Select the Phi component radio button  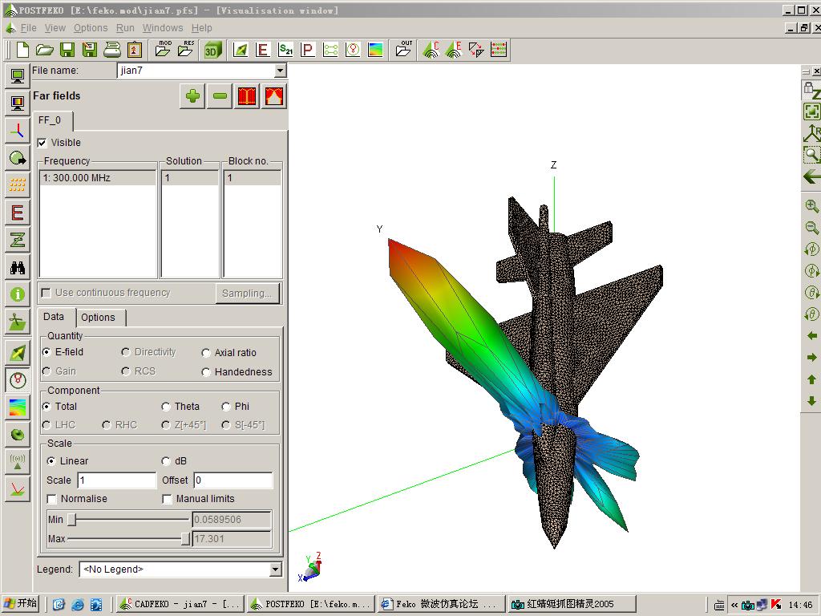(x=225, y=407)
